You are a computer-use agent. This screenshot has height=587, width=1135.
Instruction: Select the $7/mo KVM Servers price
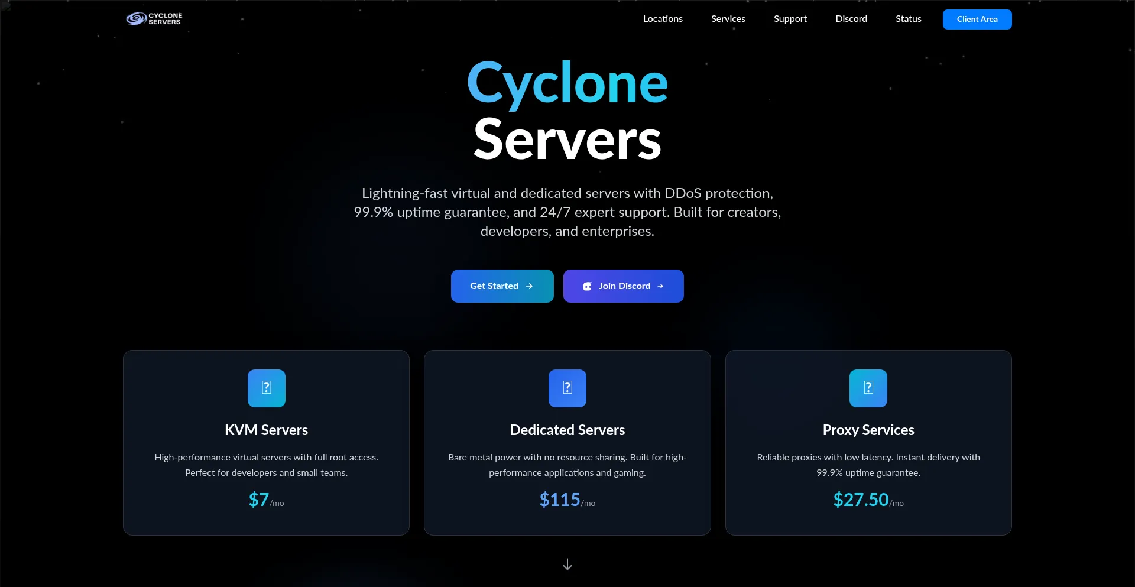[x=266, y=500]
